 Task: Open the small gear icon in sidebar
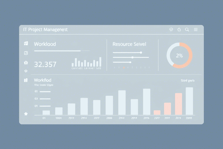click(26, 71)
